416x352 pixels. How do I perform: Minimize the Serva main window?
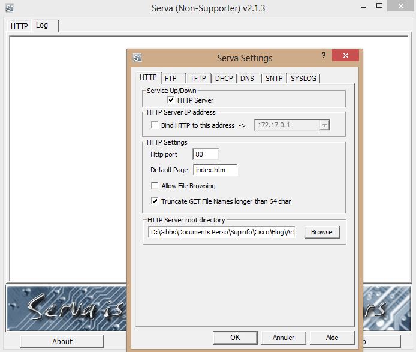coord(363,7)
